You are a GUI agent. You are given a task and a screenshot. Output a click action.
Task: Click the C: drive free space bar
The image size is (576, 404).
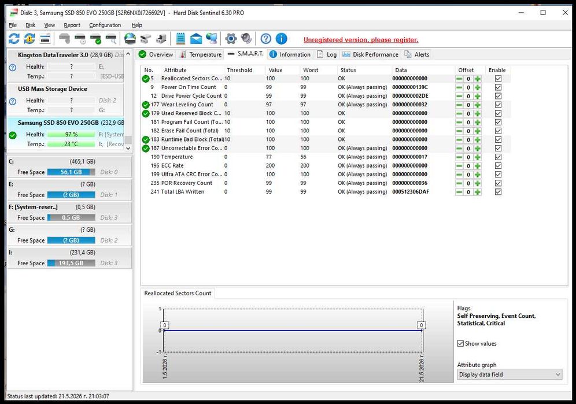71,172
